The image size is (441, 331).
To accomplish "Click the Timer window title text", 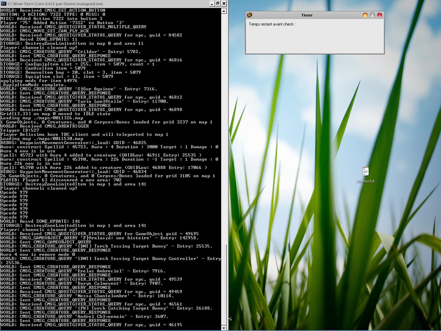I will [x=307, y=15].
